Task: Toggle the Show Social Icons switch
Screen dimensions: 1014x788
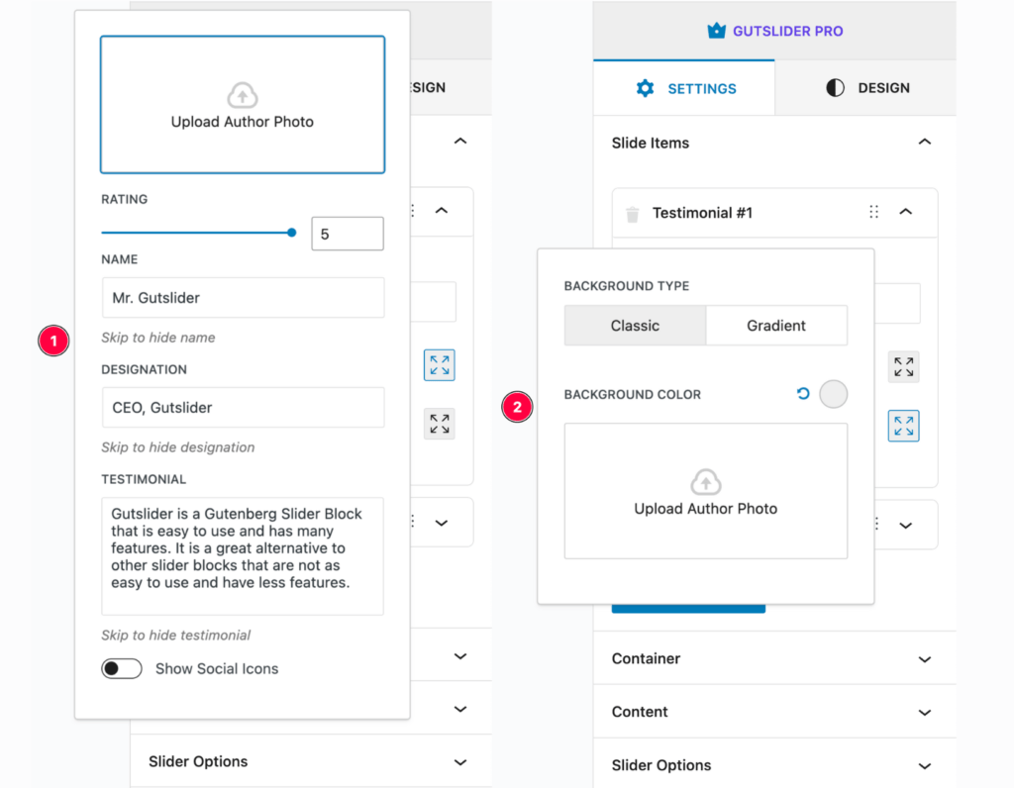Action: pos(122,669)
